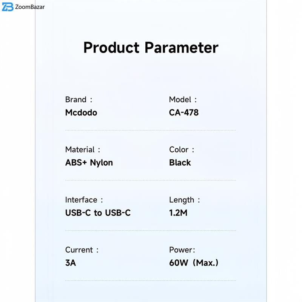This screenshot has width=302, height=302.
Task: Select the 1.2M length value
Action: pyautogui.click(x=178, y=213)
